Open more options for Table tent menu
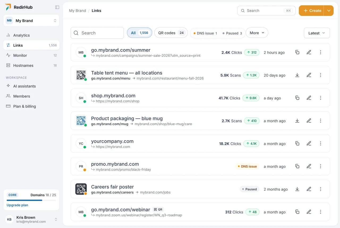340x228 pixels. (321, 75)
